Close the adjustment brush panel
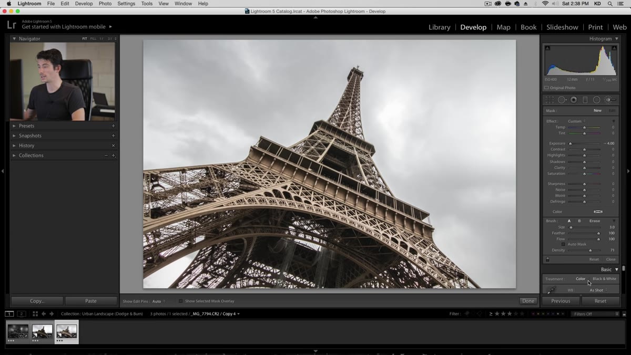631x355 pixels. (x=610, y=259)
